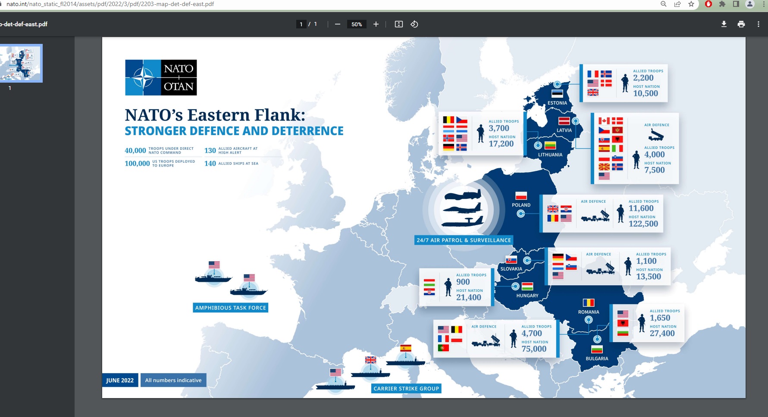Viewport: 768px width, 417px height.
Task: Share this page from address bar
Action: (677, 4)
